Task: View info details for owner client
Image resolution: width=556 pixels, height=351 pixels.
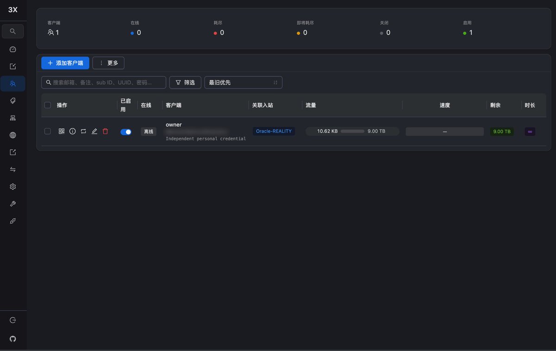Action: point(72,131)
